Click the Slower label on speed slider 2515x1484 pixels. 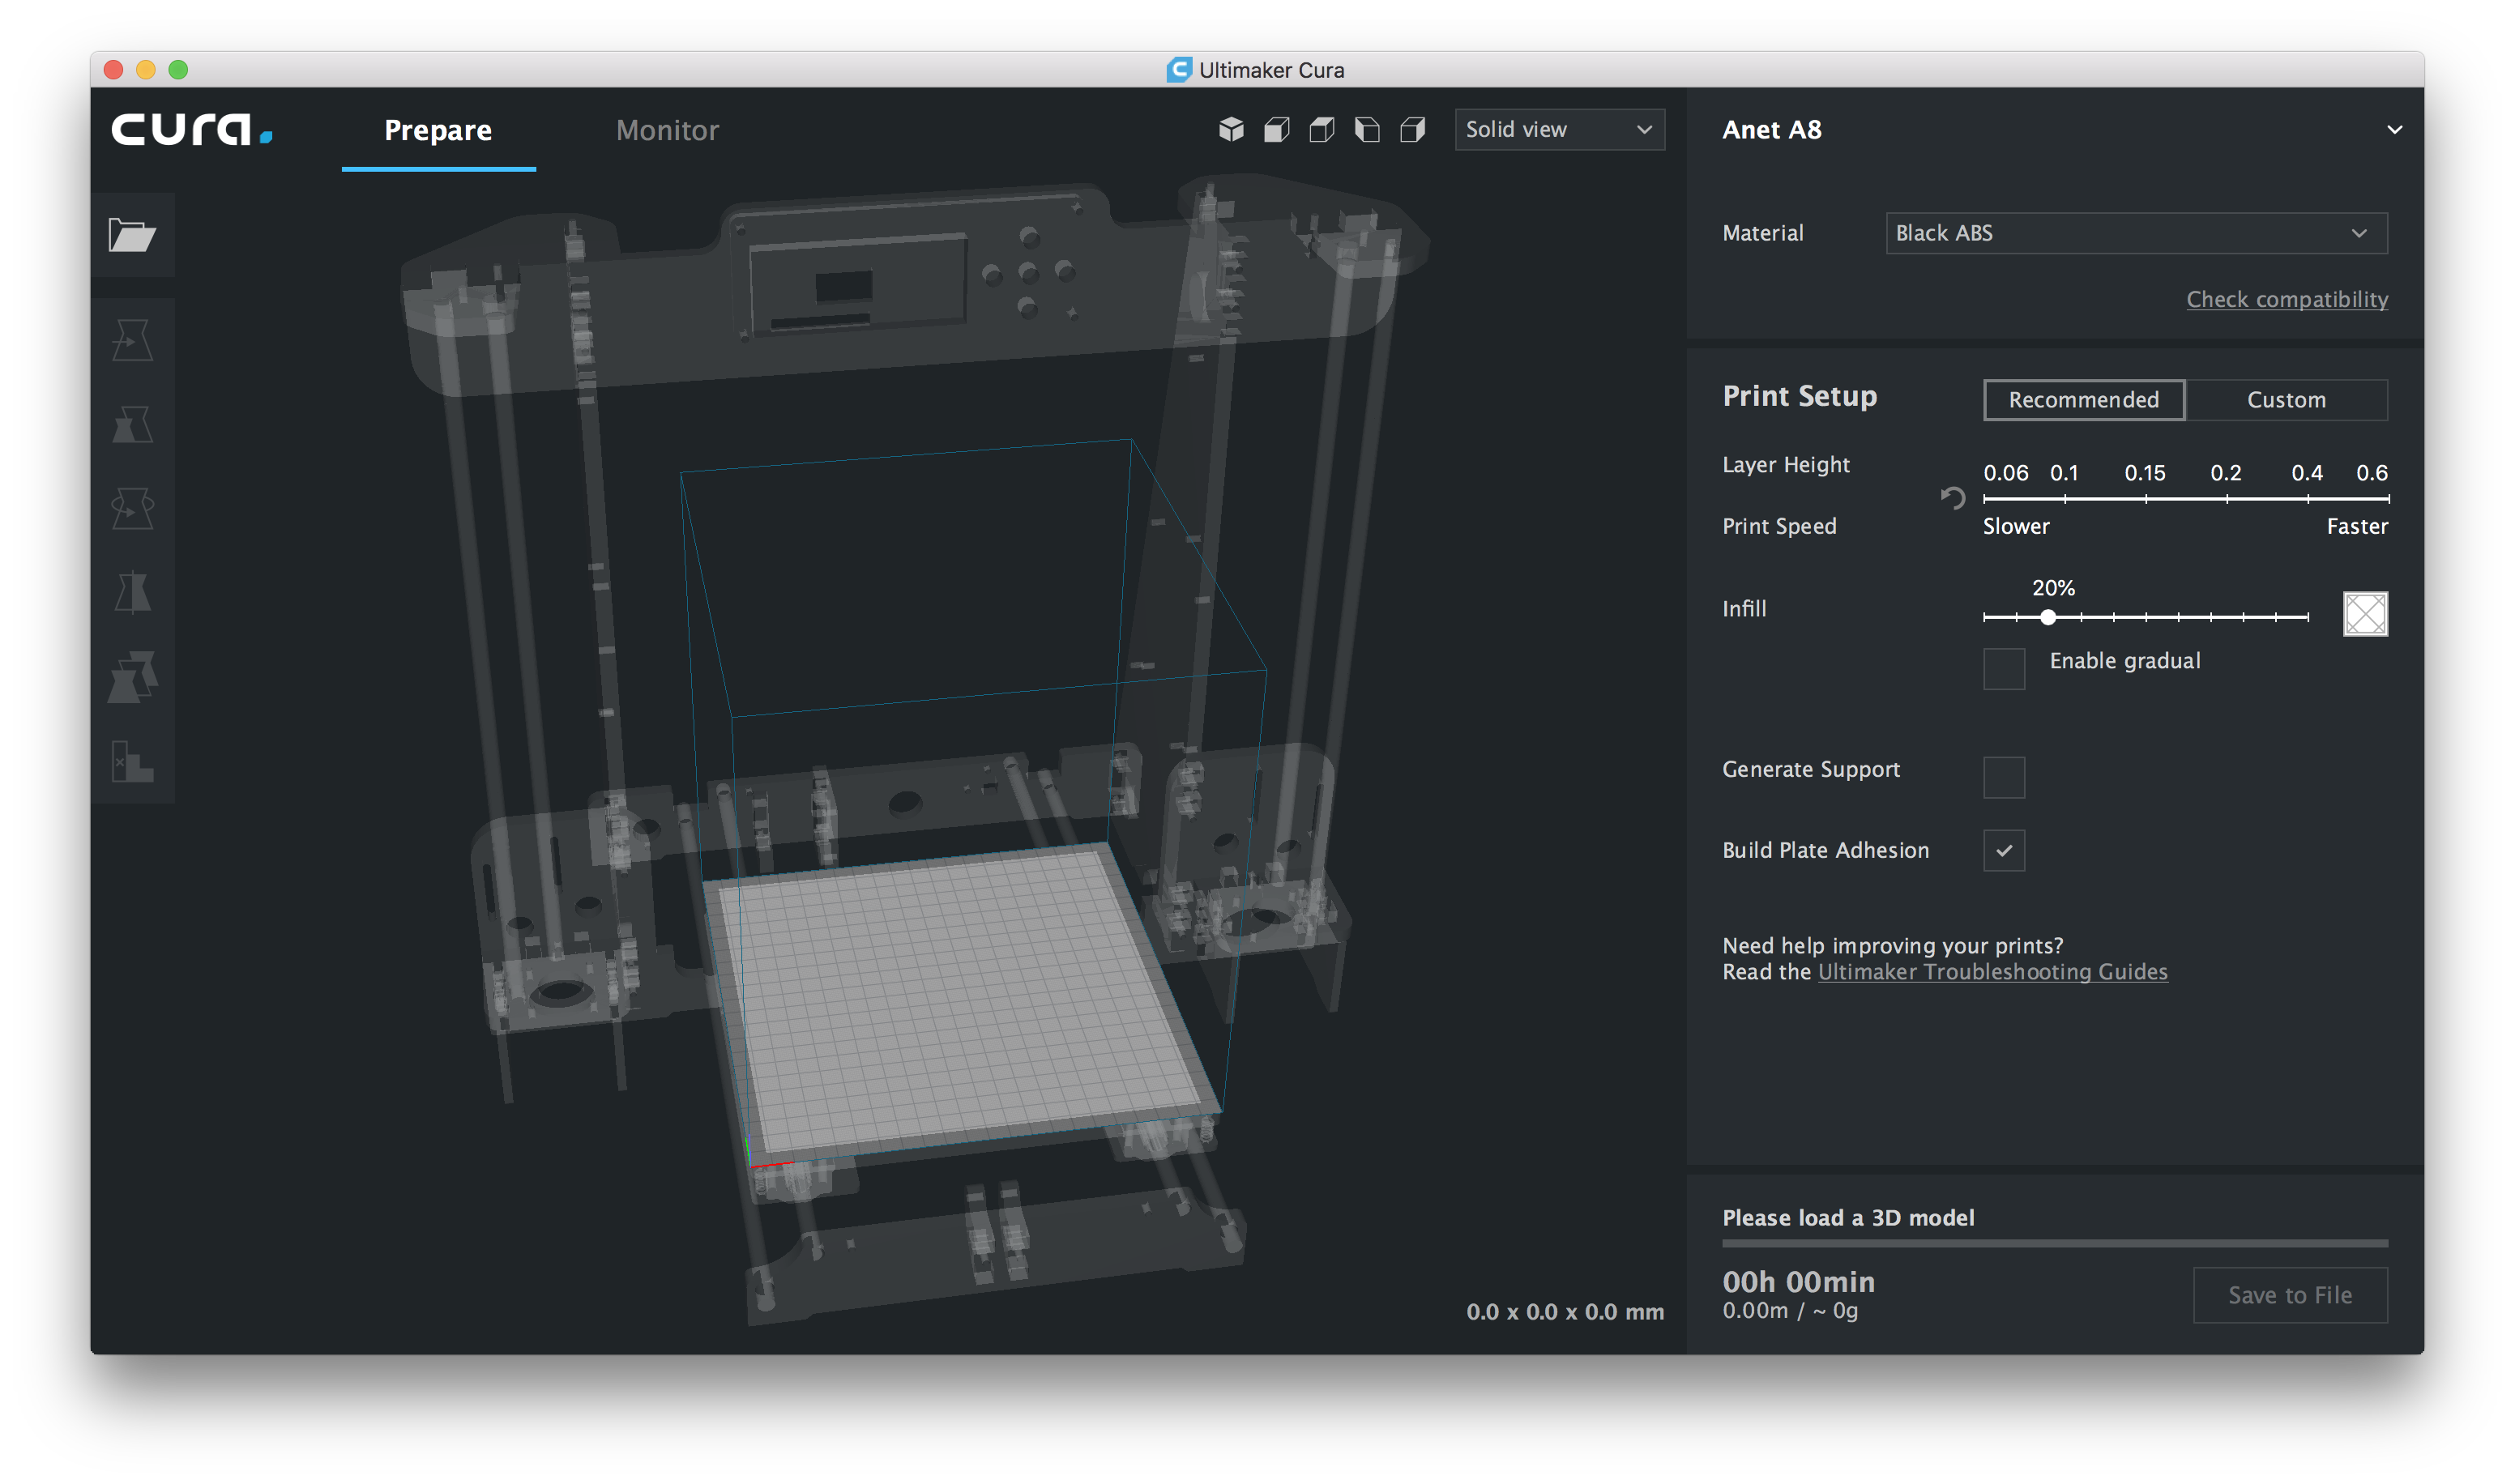[x=2016, y=526]
